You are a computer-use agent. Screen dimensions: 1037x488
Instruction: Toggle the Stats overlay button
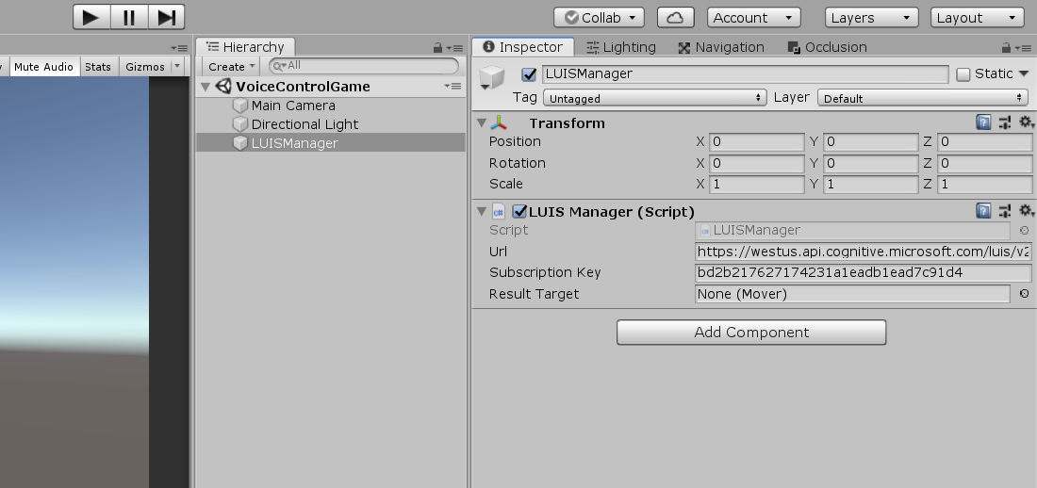coord(98,67)
